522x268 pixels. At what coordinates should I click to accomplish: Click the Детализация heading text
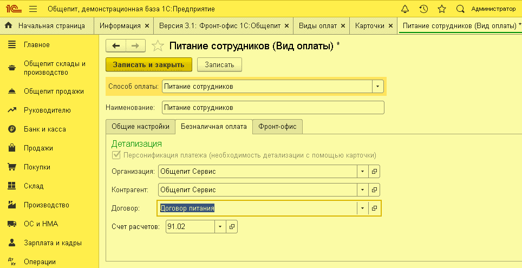(x=136, y=144)
